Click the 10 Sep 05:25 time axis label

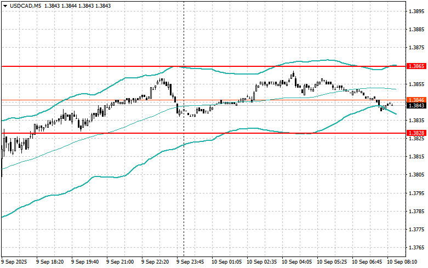332,262
